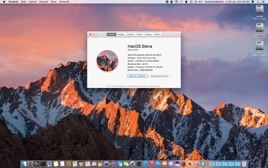The width and height of the screenshot is (268, 168).
Task: Open the Okno menu
Action: 53,2
